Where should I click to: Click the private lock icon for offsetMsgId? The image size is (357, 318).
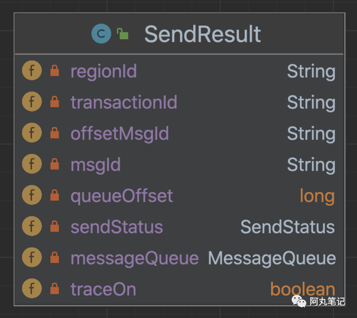coord(55,133)
